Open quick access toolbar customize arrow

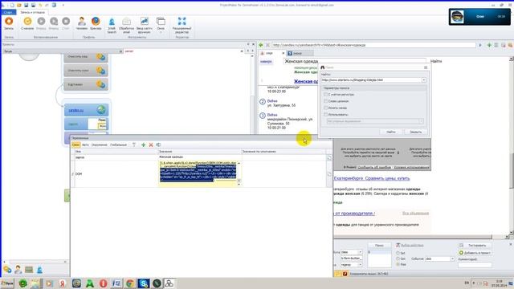click(x=63, y=6)
